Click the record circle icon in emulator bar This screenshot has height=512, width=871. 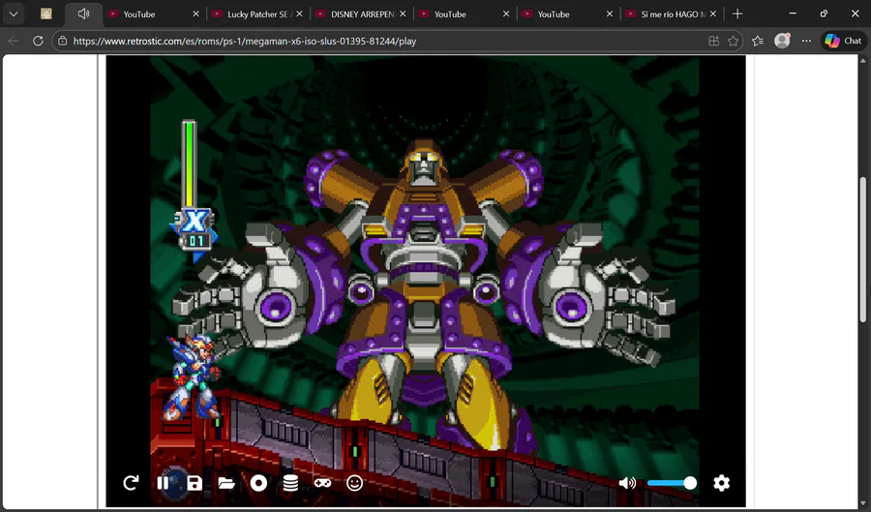click(x=258, y=483)
